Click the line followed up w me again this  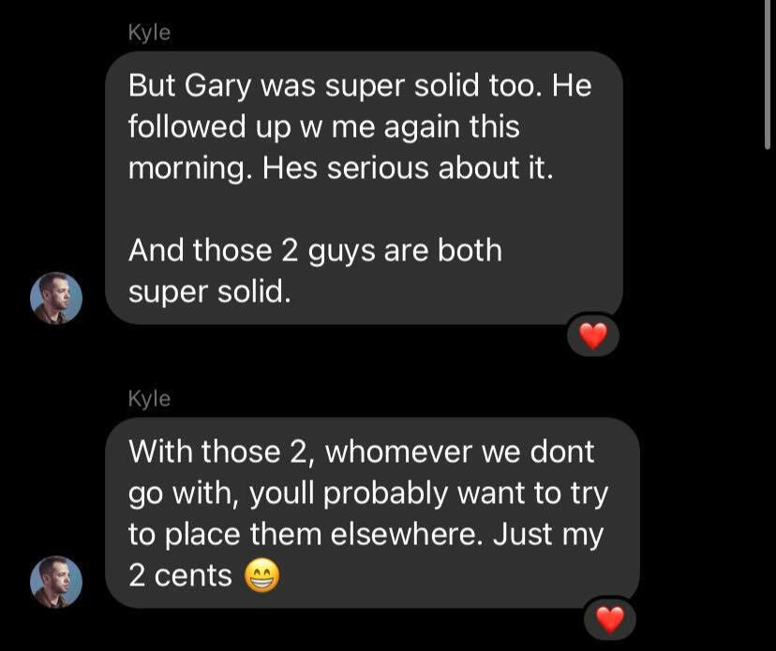point(324,126)
